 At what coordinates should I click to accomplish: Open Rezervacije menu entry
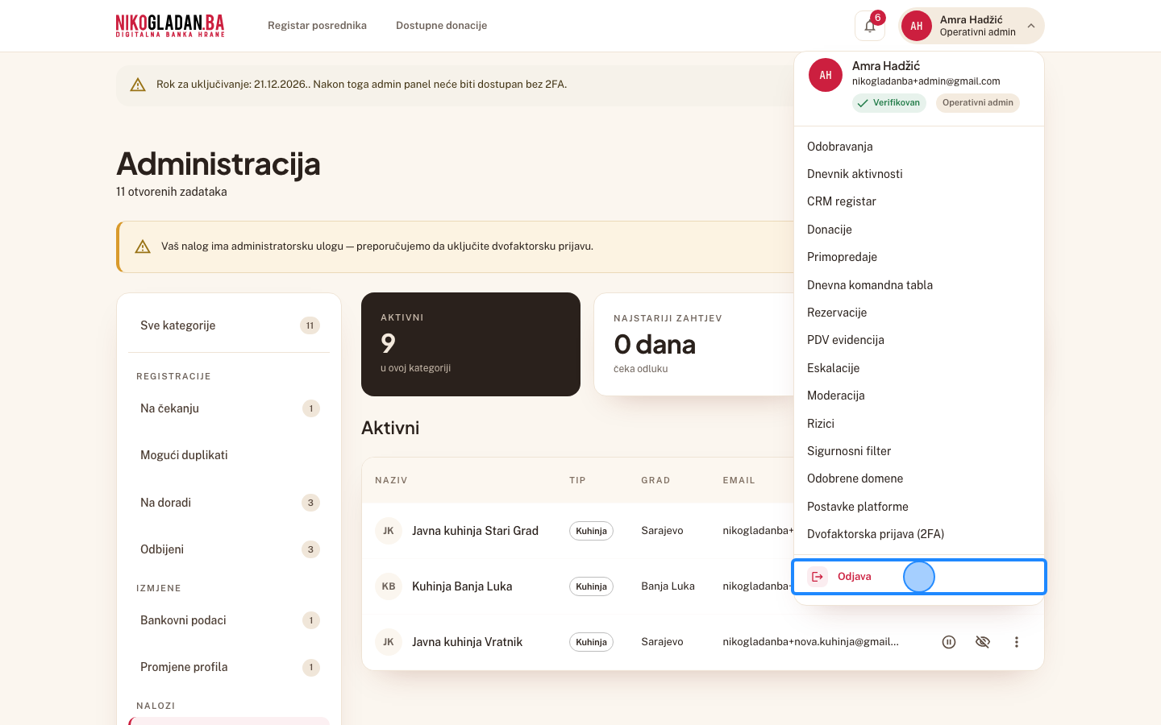click(919, 313)
